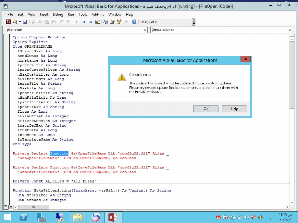Click the Copy toolbar icon
The width and height of the screenshot is (298, 223).
click(40, 22)
